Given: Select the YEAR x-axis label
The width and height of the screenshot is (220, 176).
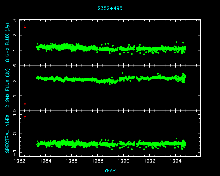Looking at the screenshot, I should [110, 170].
